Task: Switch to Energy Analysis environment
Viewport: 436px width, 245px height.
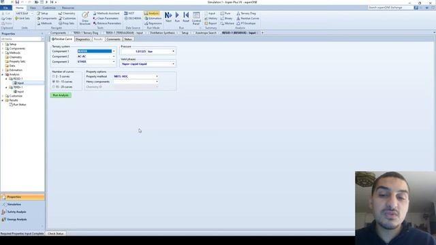Action: pos(22,219)
